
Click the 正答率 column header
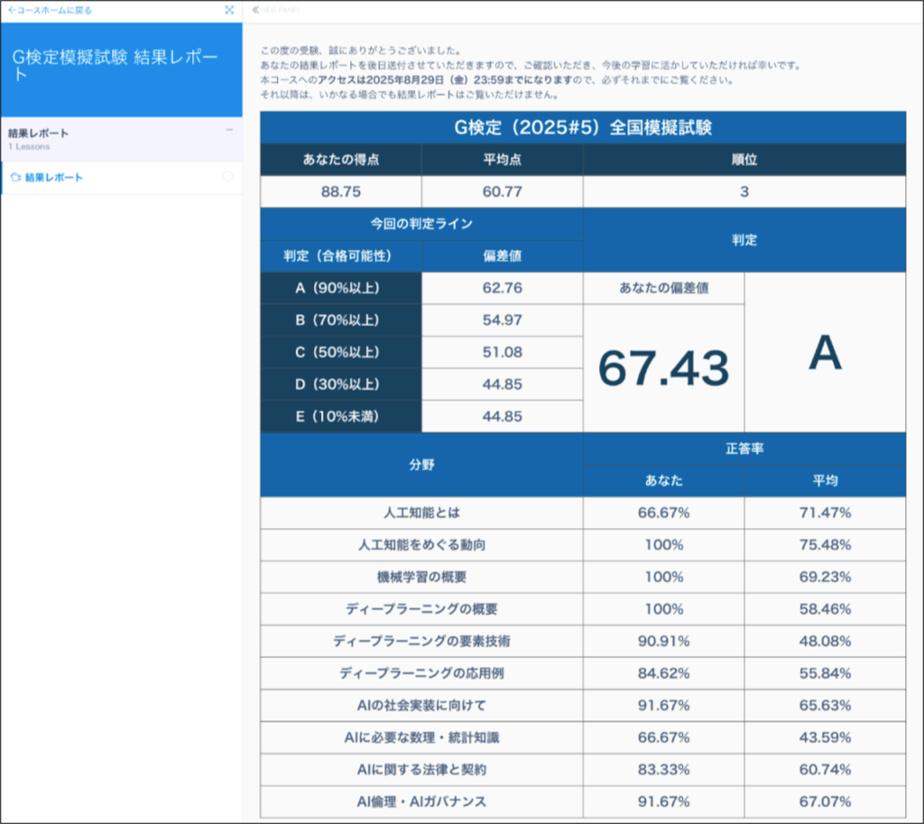(x=744, y=448)
